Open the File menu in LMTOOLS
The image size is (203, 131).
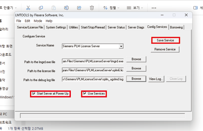tap(19, 21)
